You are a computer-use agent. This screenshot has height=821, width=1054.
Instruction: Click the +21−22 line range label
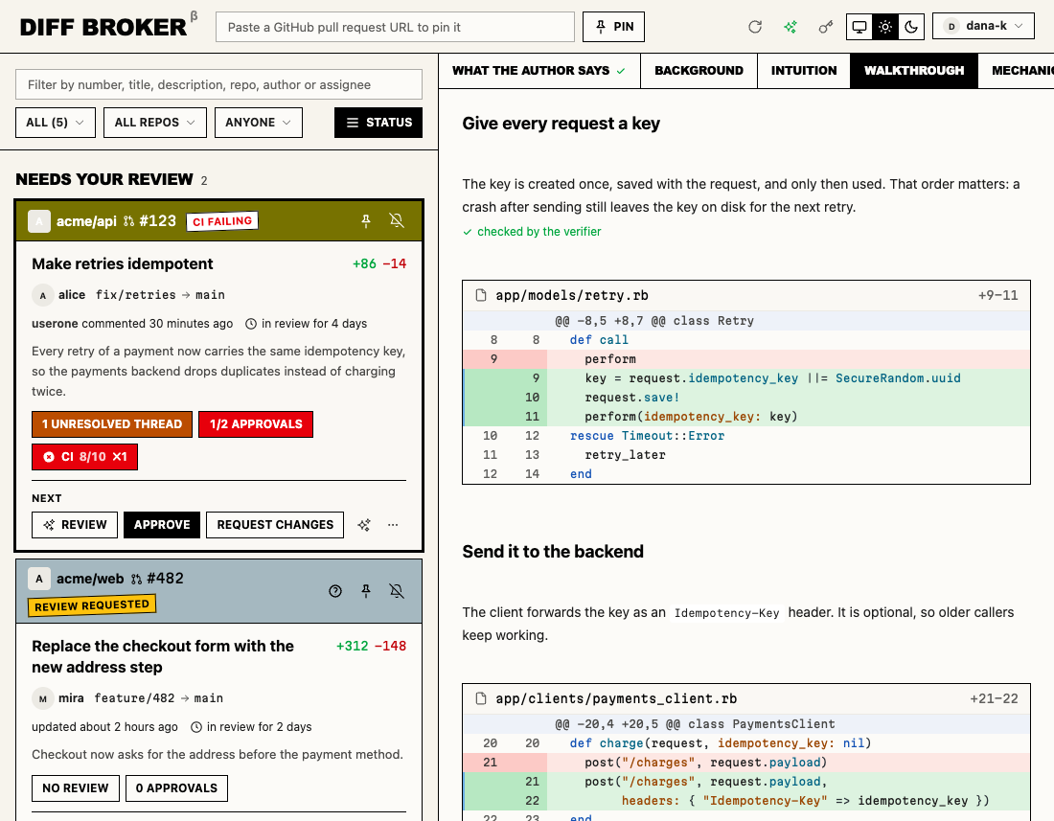click(995, 698)
